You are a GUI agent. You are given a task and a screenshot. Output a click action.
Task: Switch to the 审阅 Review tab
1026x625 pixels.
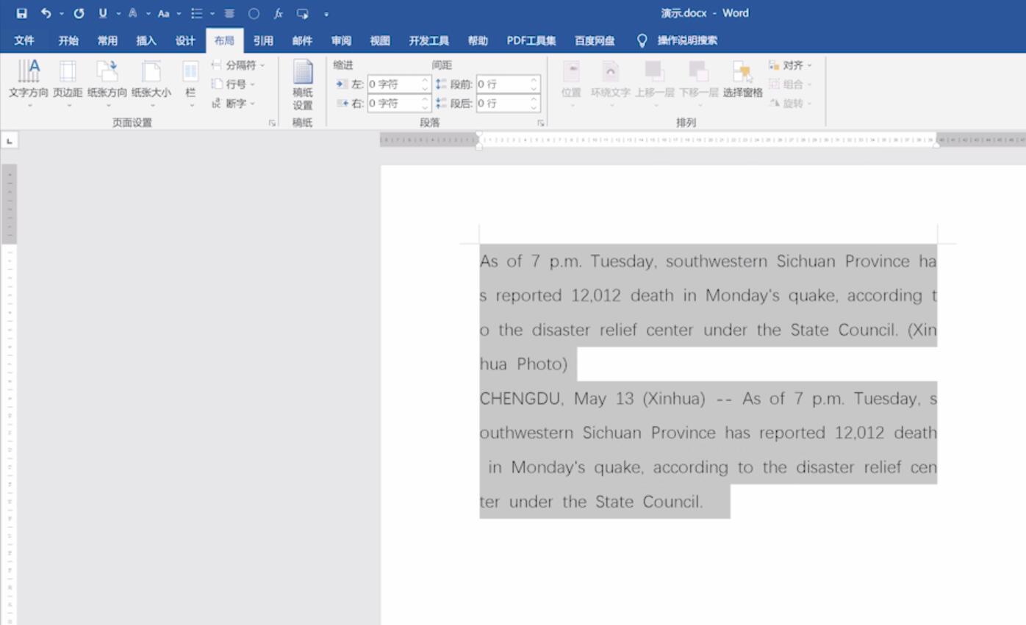pyautogui.click(x=341, y=40)
